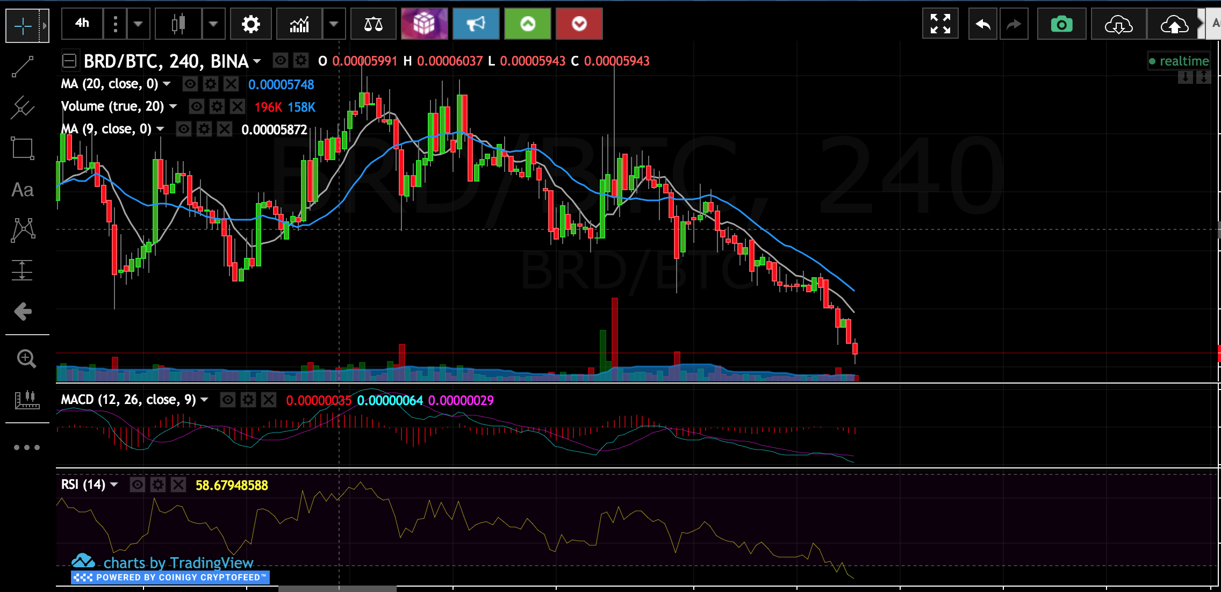Click the undo arrow
This screenshot has height=592, width=1221.
pos(982,24)
